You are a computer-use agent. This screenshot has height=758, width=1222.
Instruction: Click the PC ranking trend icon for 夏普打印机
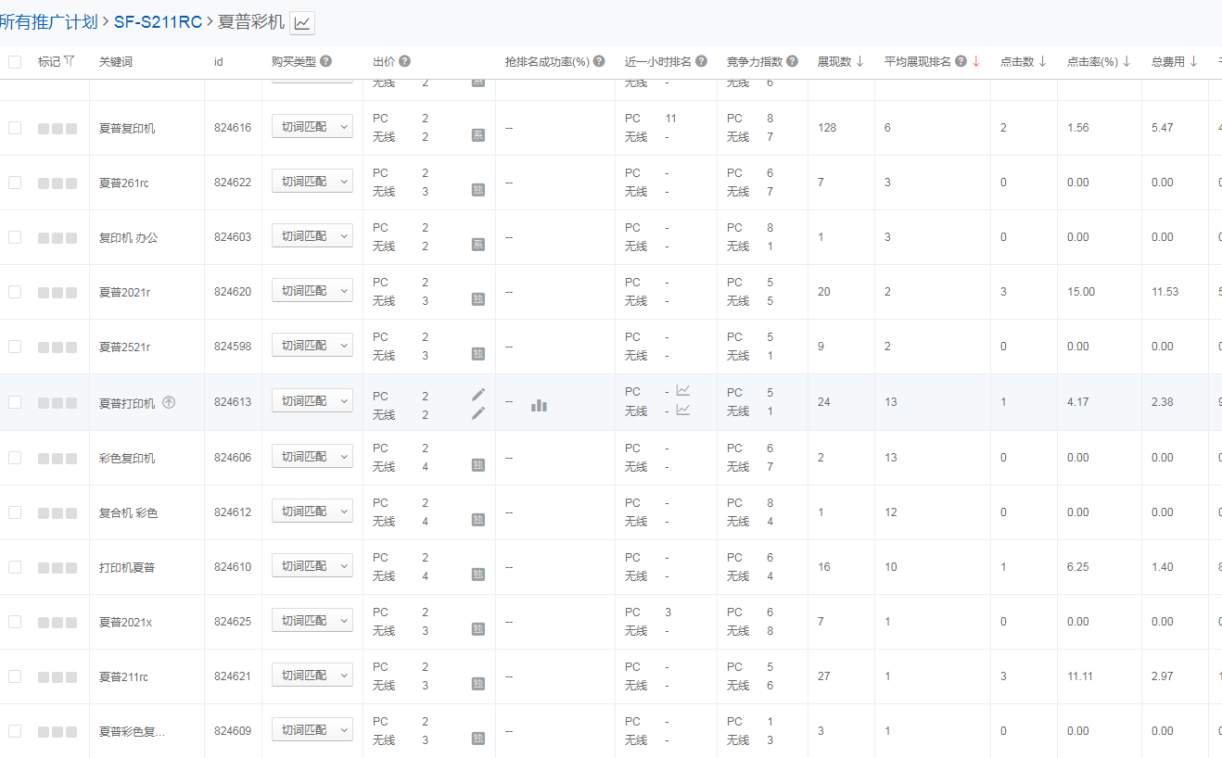point(683,390)
